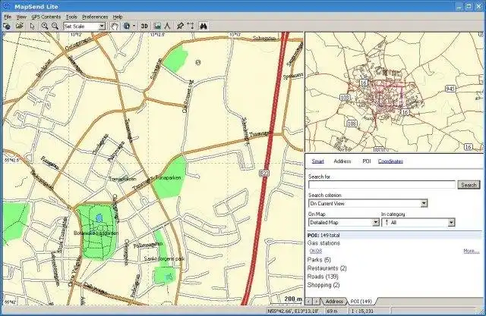Open the arrow next to globe icon
The image size is (486, 316).
point(134,27)
